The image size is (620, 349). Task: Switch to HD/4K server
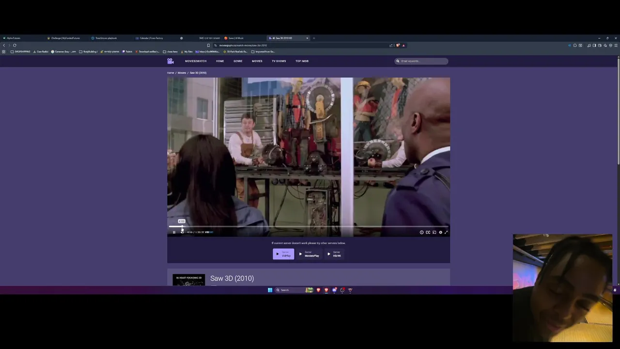point(335,254)
